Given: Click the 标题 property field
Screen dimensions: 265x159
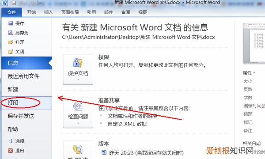Looking at the screenshot, I should [x=248, y=114].
